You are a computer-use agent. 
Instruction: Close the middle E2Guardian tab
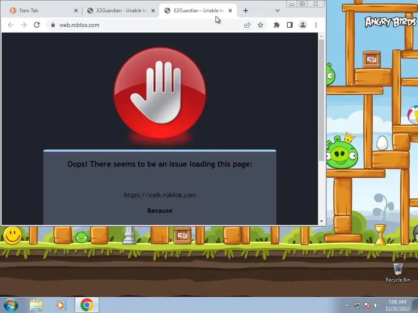point(153,11)
